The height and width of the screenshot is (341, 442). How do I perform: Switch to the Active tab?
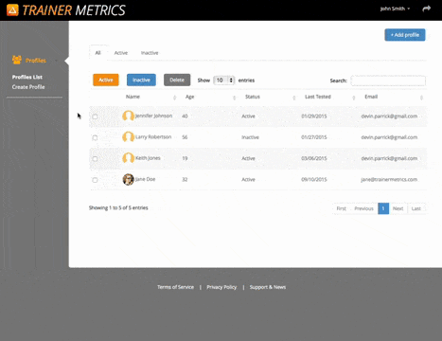tap(121, 53)
